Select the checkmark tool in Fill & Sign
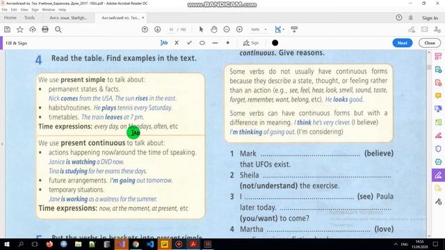Screen dimensions: 445x250 tap(189, 43)
